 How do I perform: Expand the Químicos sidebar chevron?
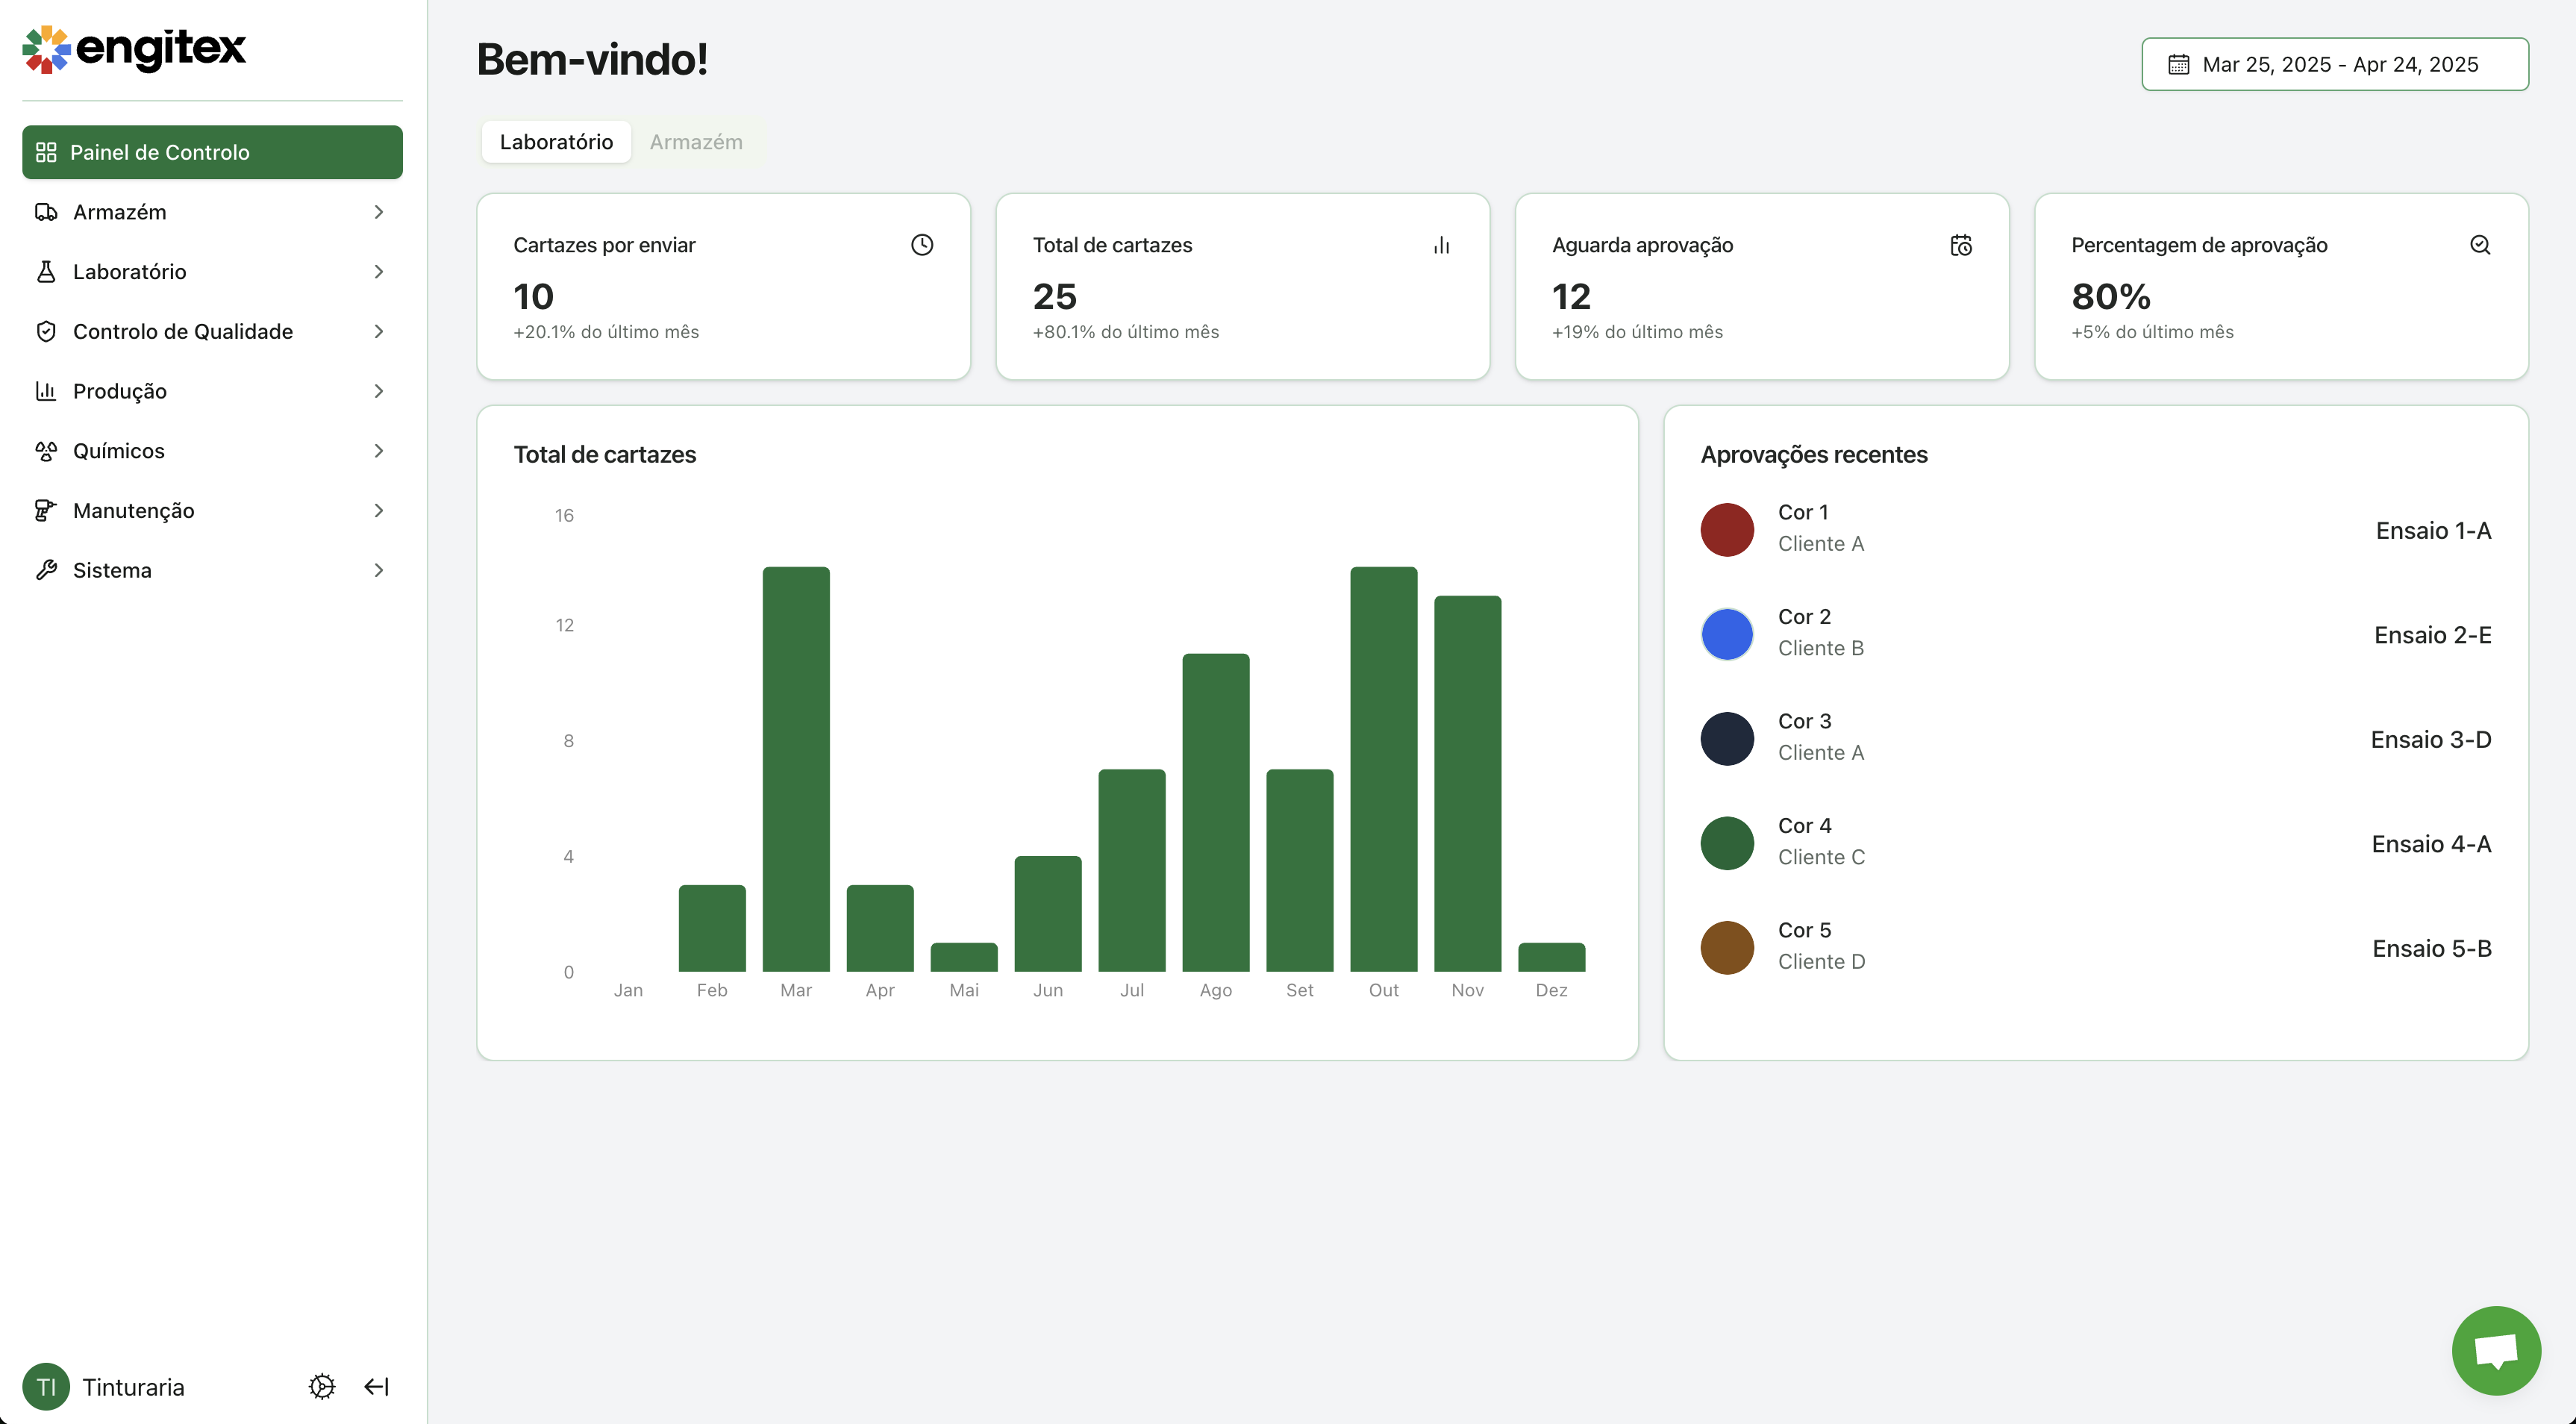[378, 451]
